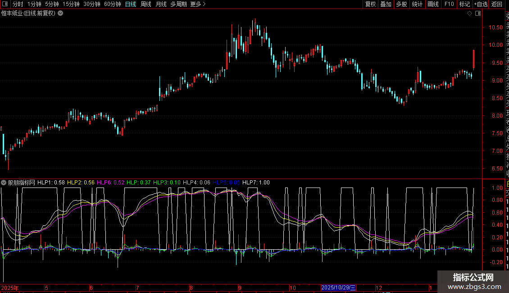This screenshot has height=293, width=509.
Task: Switch to 日线 daily period
Action: tap(131, 5)
